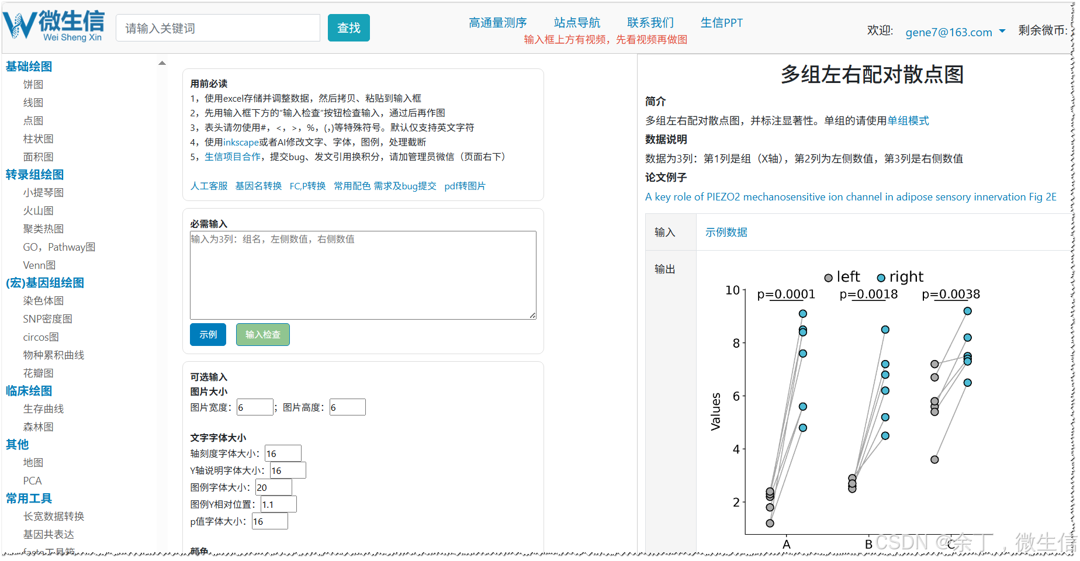Image resolution: width=1080 pixels, height=561 pixels.
Task: Click the 查找 search button
Action: (349, 28)
